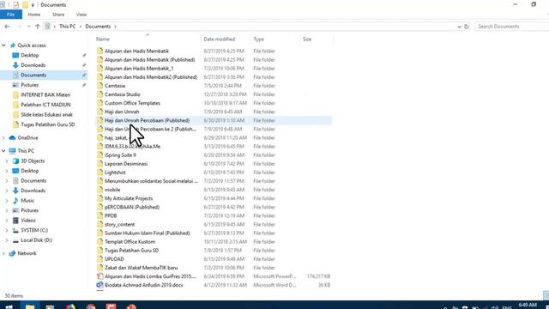Select the mobile folder icon
Screen dimensions: 549x309
(100, 190)
